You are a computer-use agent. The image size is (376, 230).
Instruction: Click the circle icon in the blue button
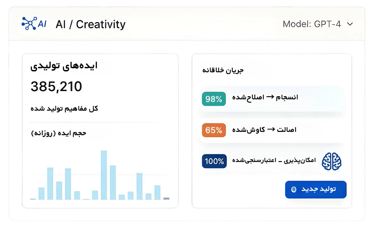coord(294,189)
